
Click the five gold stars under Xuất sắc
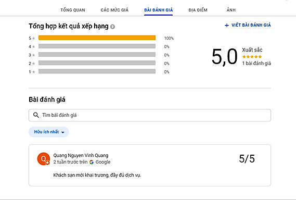click(252, 57)
